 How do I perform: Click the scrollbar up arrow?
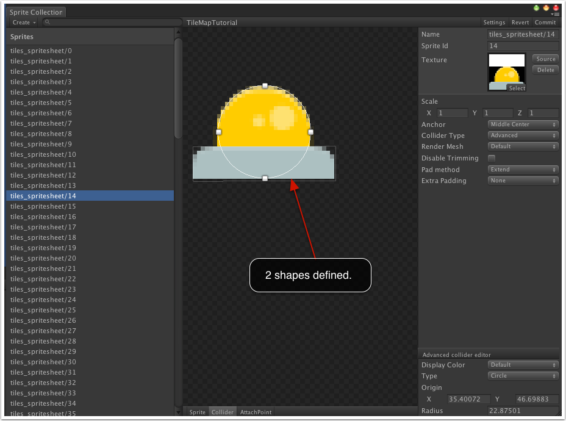(x=178, y=32)
